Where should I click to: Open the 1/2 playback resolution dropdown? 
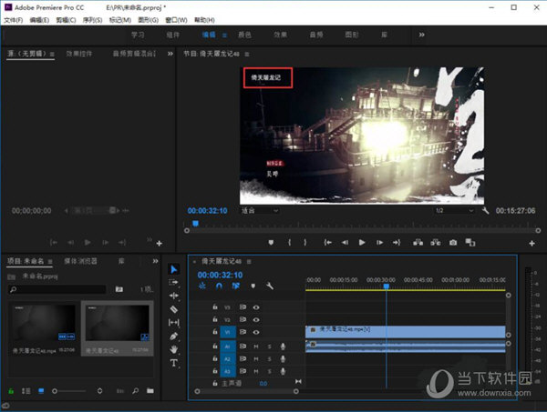pos(455,210)
